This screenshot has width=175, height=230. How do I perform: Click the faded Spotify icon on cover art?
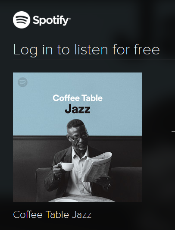coord(22,82)
